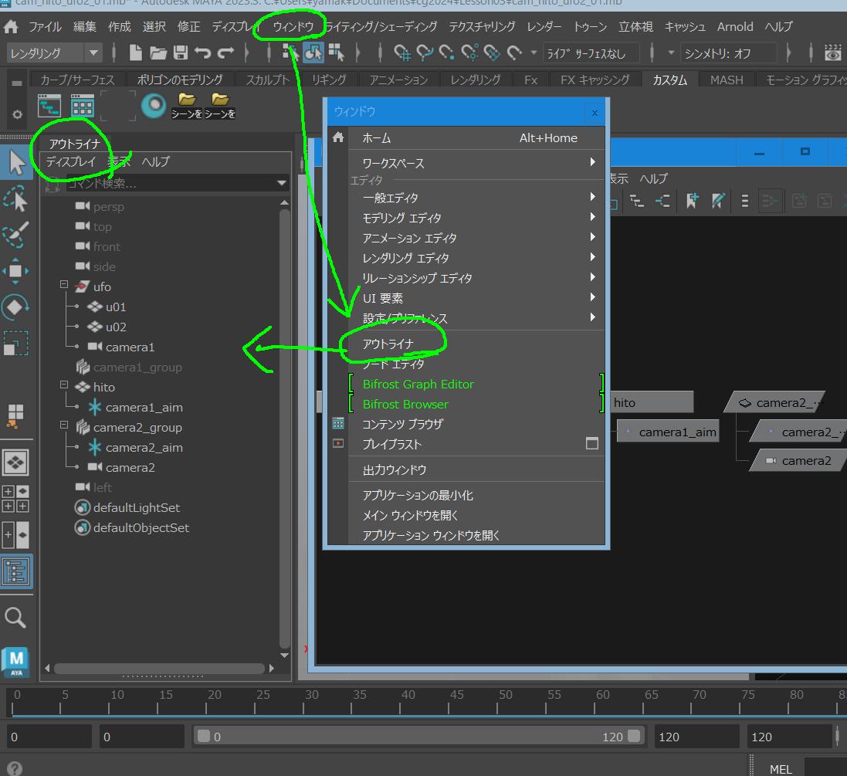847x776 pixels.
Task: Click the Home icon in the menu bar
Action: [11, 26]
